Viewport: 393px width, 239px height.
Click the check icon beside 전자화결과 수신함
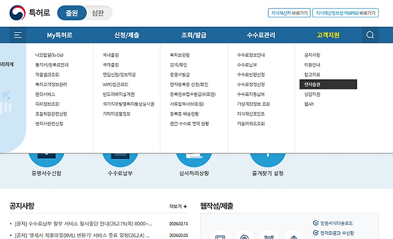[x=316, y=233]
